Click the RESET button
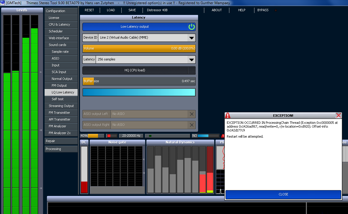Image resolution: width=348 pixels, height=214 pixels. click(89, 10)
